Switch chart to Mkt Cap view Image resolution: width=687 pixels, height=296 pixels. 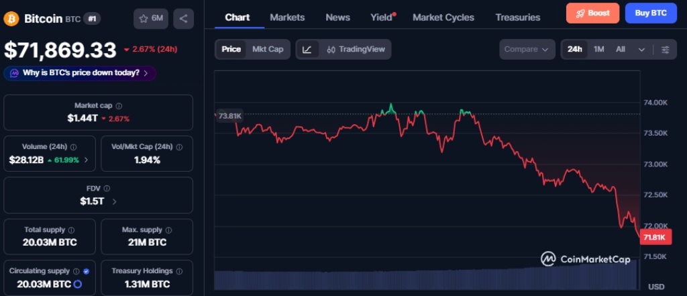click(268, 49)
